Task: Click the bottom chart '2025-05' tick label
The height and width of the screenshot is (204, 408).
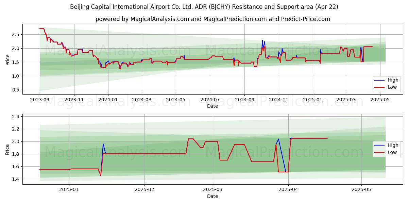Action: 361,190
